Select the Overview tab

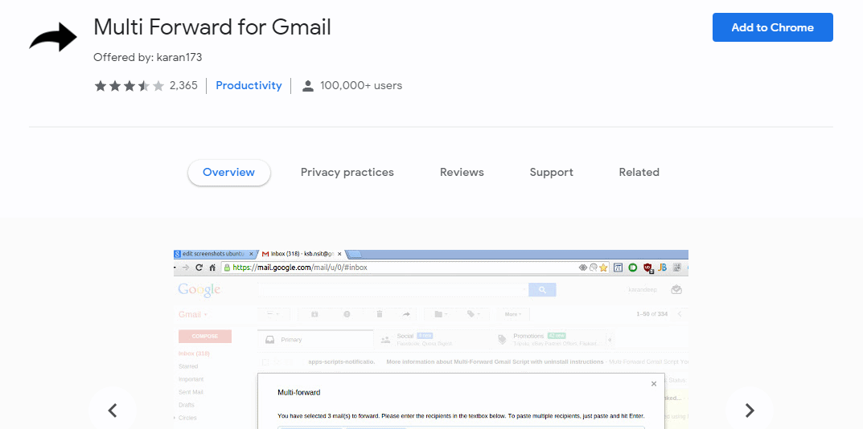tap(229, 172)
